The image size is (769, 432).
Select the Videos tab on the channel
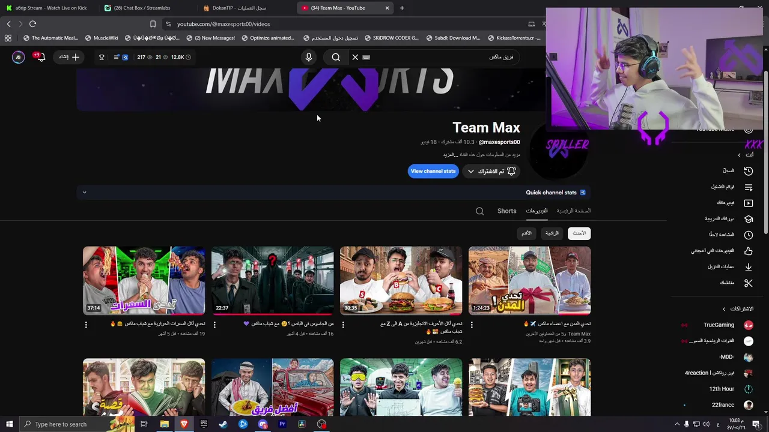coord(536,211)
